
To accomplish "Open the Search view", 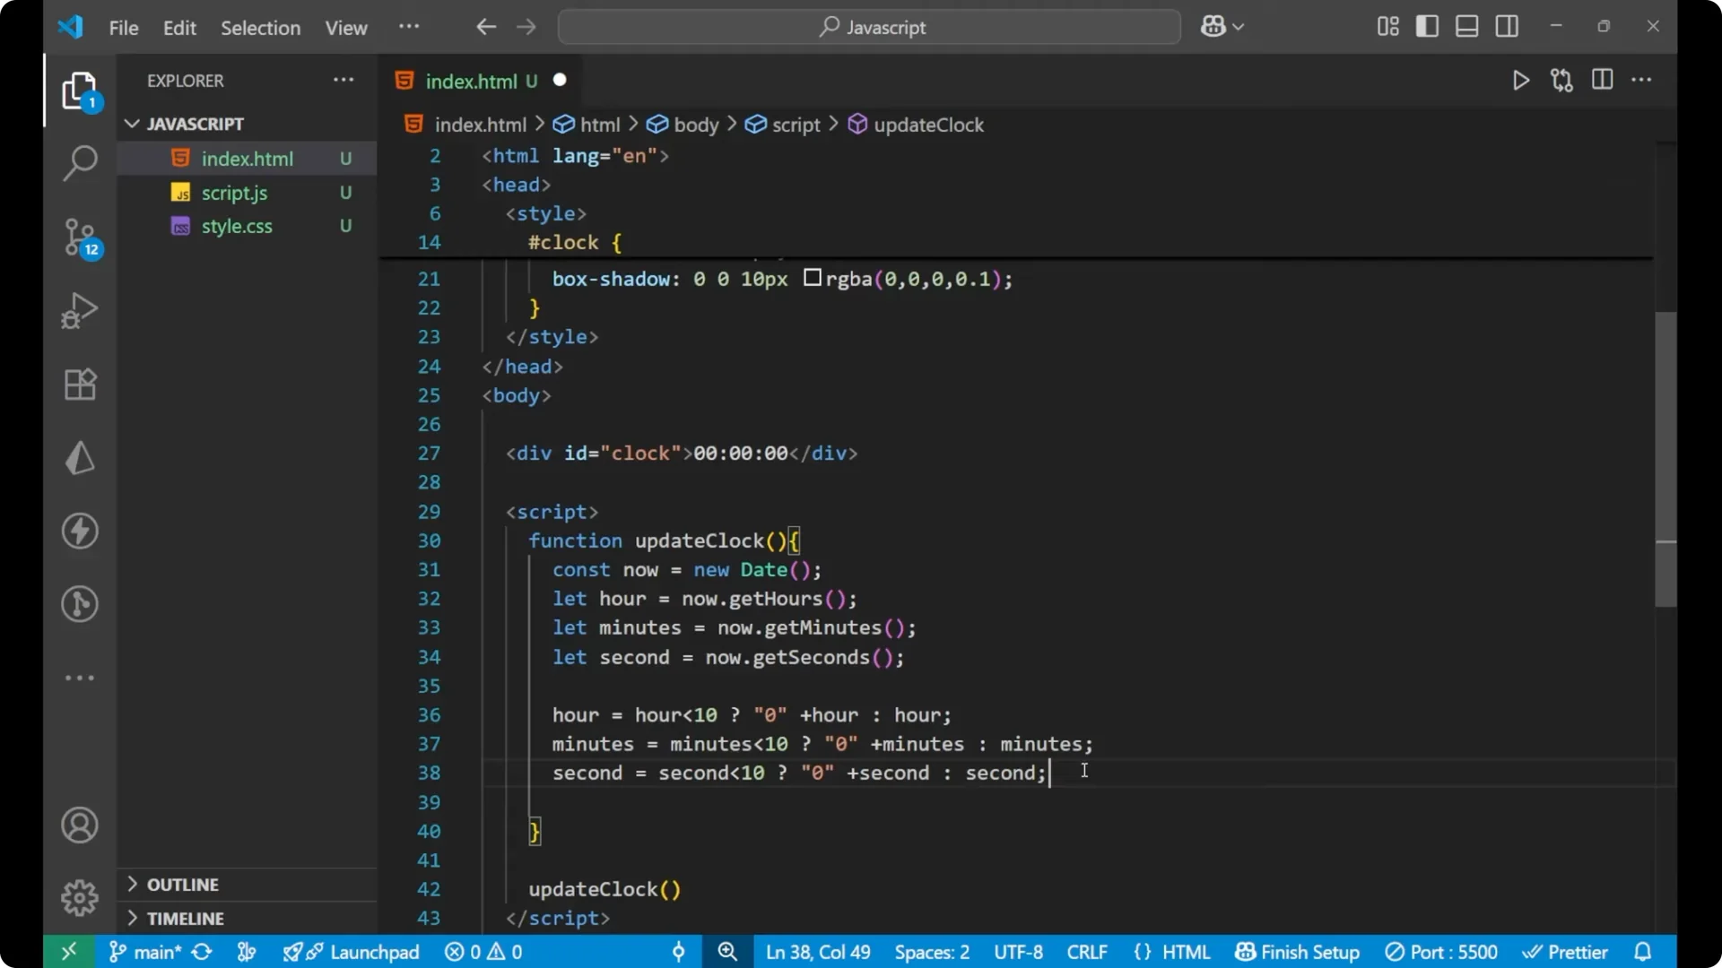I will [79, 163].
